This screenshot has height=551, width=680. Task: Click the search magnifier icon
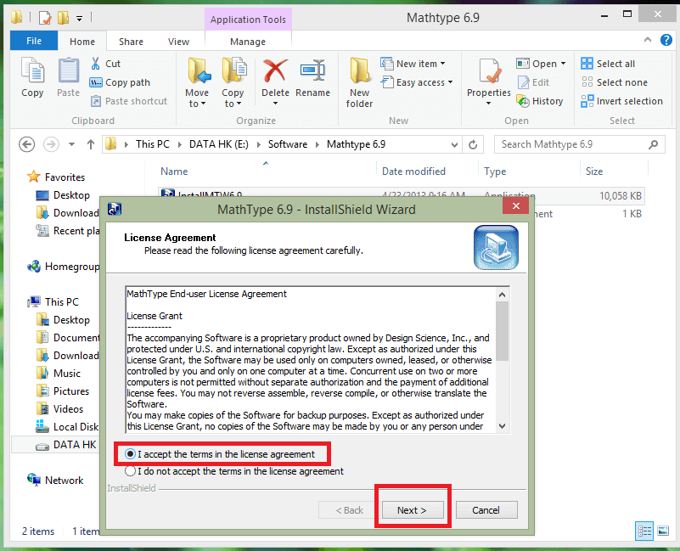pyautogui.click(x=653, y=144)
